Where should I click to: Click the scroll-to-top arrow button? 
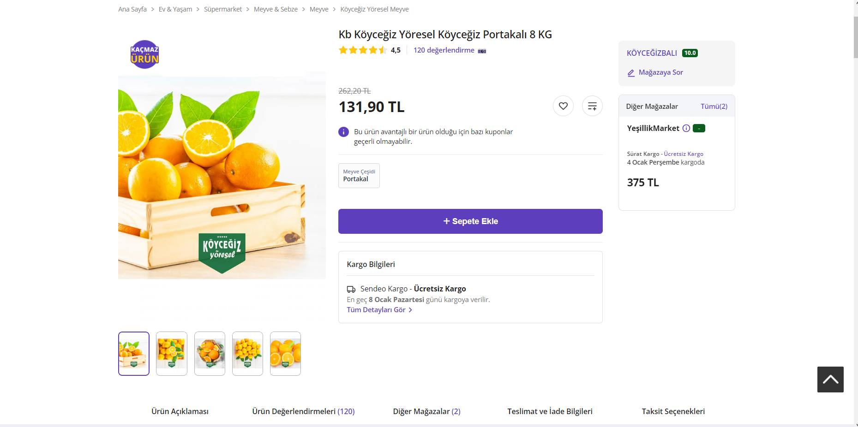[x=830, y=380]
